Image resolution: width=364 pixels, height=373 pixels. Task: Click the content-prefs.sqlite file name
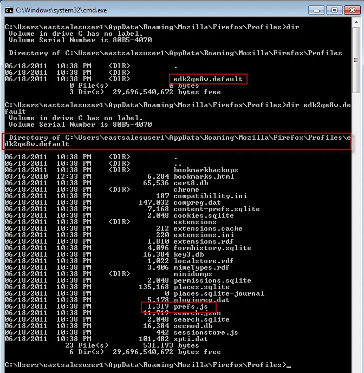pos(217,209)
